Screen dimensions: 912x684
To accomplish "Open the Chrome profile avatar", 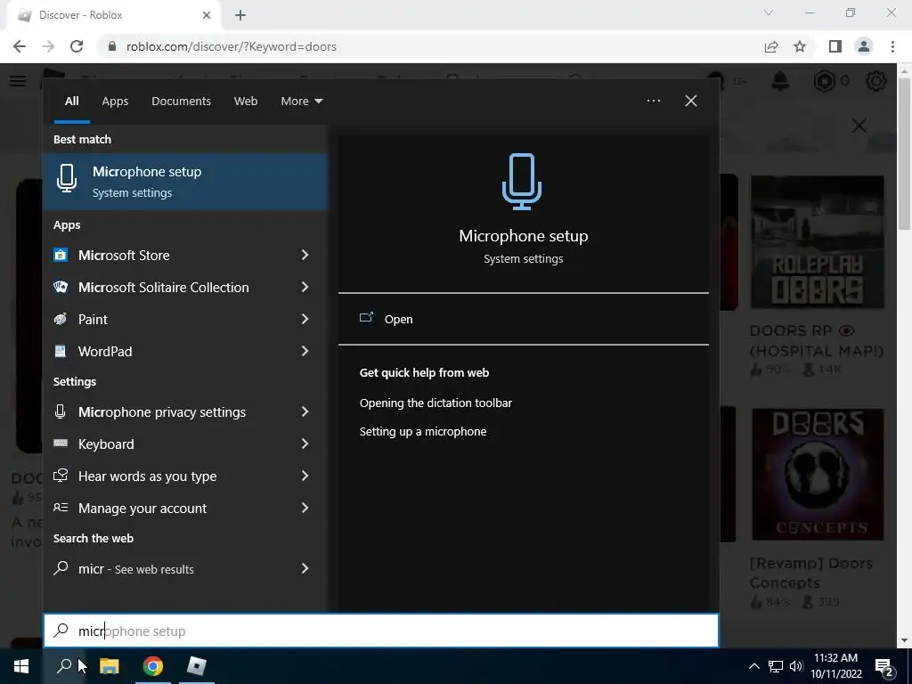I will coord(864,46).
